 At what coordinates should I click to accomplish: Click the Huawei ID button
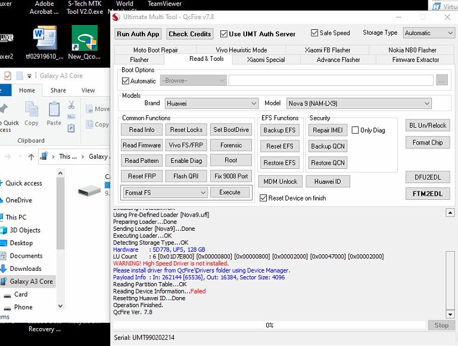328,181
